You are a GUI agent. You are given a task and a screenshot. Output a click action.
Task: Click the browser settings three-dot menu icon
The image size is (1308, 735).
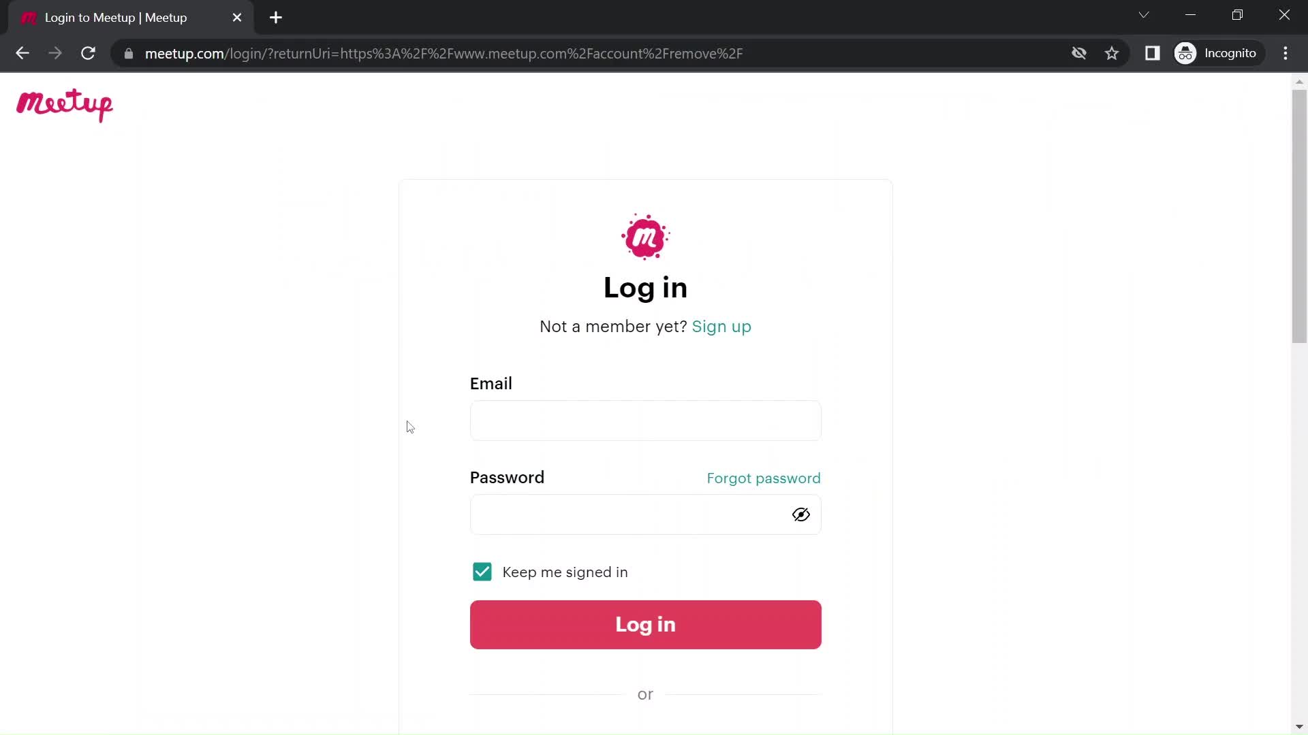(x=1291, y=53)
